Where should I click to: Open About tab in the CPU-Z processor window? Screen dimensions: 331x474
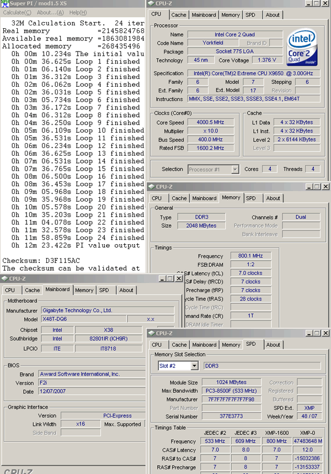(273, 15)
